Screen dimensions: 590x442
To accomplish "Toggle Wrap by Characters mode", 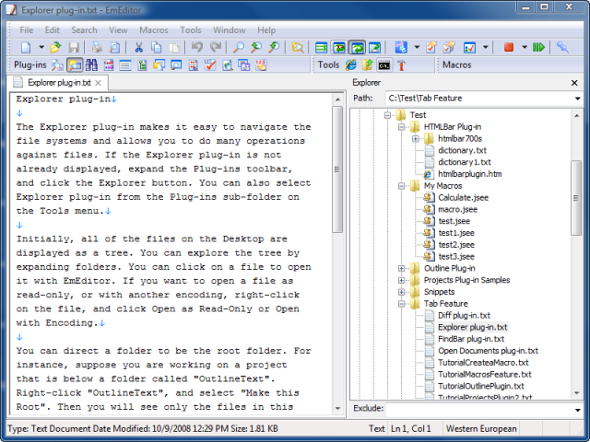I will pos(339,47).
